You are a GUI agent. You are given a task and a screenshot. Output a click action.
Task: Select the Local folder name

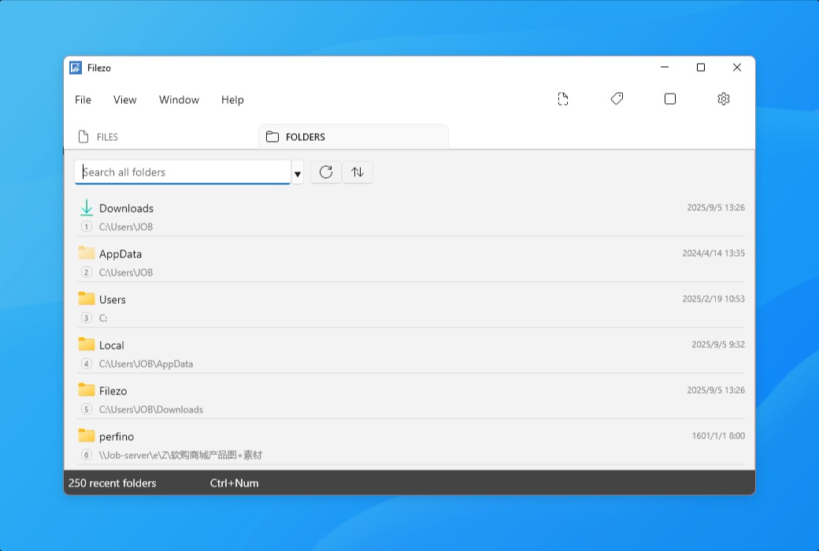(x=112, y=346)
